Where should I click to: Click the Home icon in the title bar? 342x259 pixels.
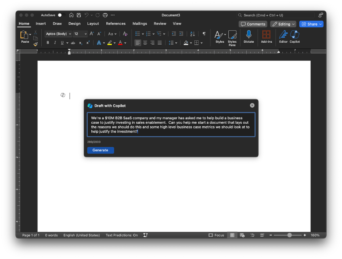[71, 15]
